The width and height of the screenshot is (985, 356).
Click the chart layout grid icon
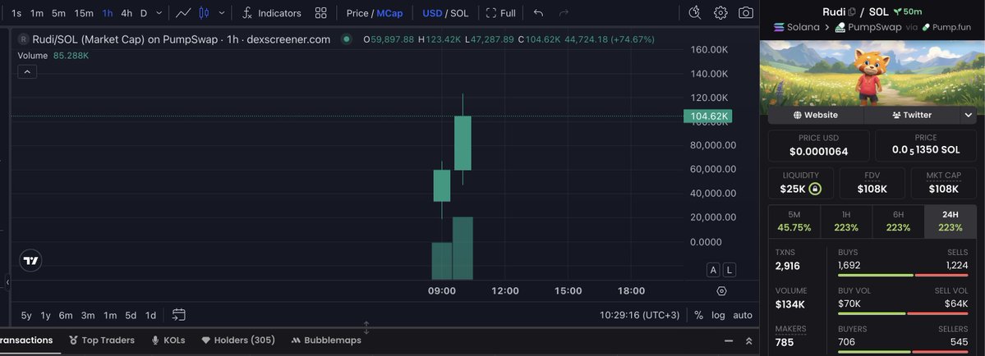(321, 13)
